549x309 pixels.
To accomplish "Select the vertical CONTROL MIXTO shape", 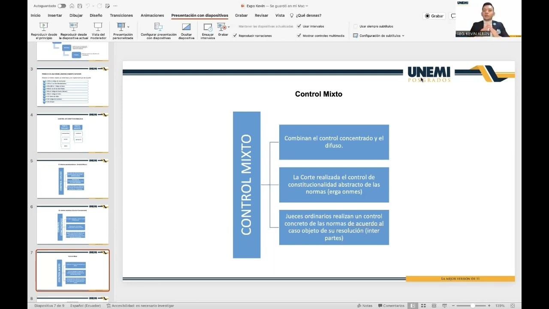I will [x=247, y=185].
